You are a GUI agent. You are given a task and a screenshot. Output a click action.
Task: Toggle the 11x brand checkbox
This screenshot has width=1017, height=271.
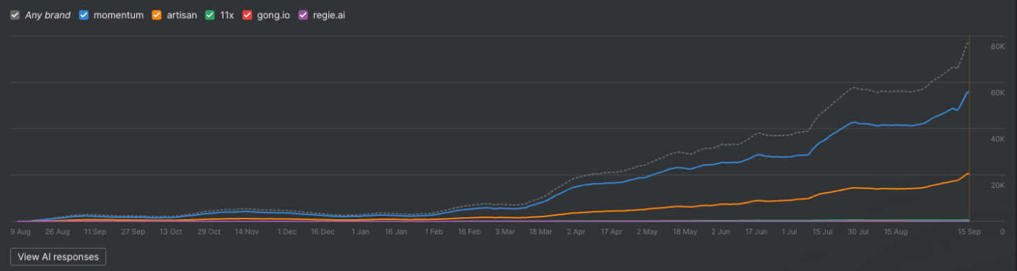coord(210,15)
